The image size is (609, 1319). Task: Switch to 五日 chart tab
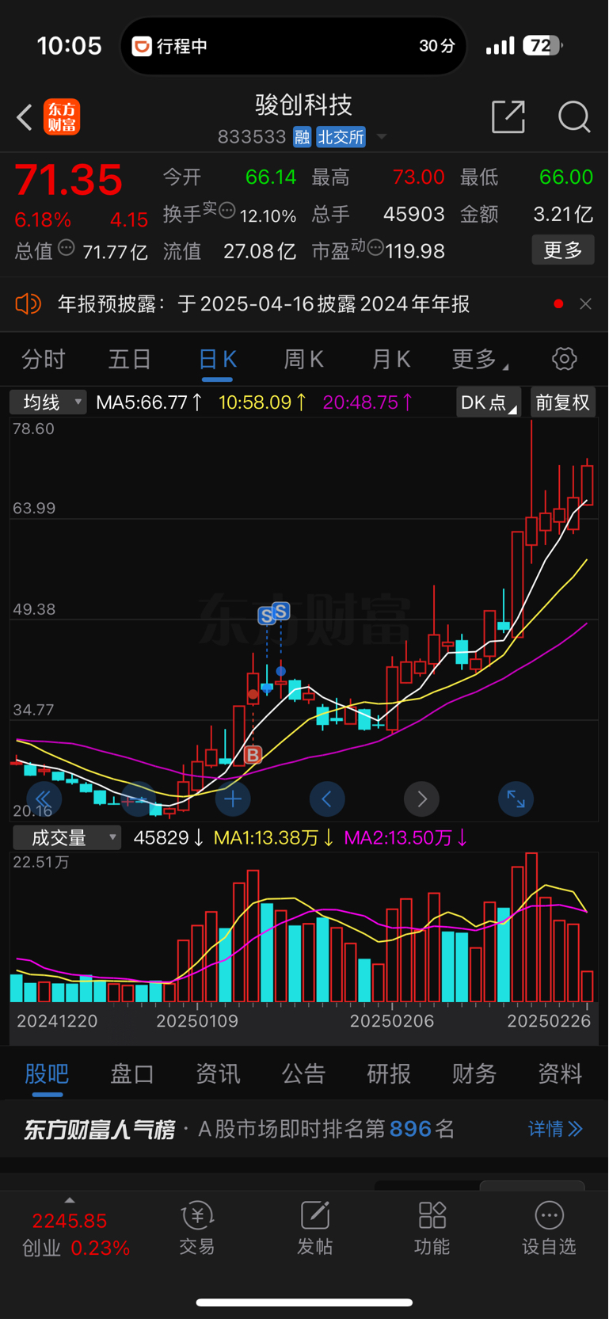(130, 360)
